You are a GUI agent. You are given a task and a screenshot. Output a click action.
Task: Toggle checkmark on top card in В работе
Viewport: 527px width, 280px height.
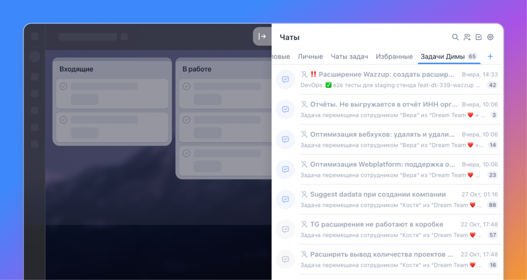coord(186,86)
